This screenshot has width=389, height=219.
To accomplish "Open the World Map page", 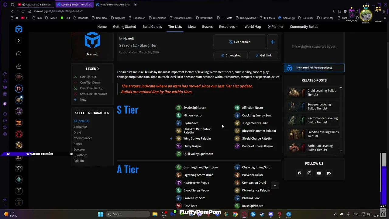I will click(x=253, y=26).
